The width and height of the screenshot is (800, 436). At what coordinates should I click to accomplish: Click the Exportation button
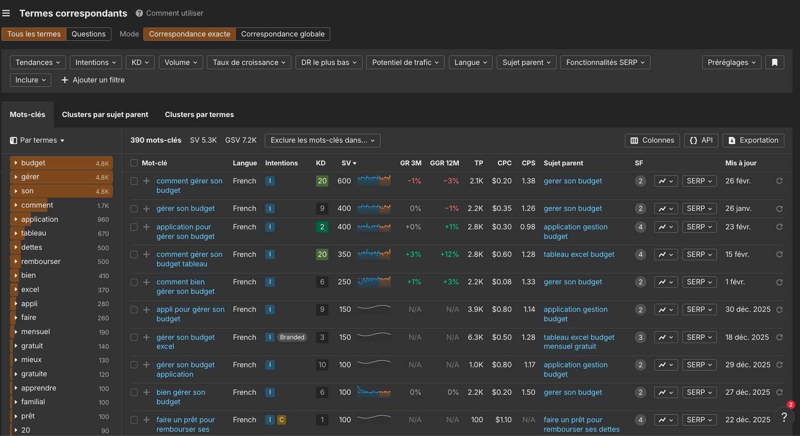point(753,140)
